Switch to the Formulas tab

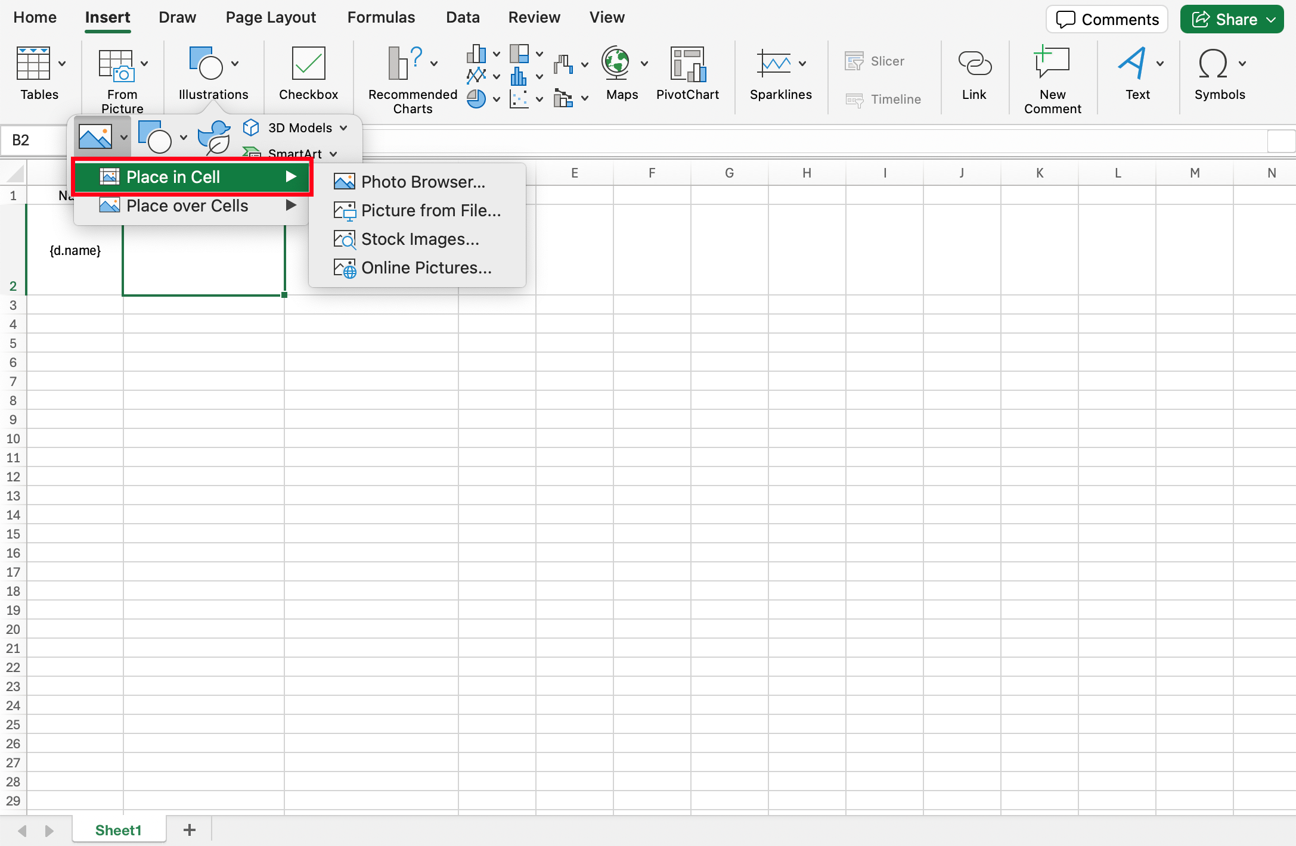pos(381,17)
